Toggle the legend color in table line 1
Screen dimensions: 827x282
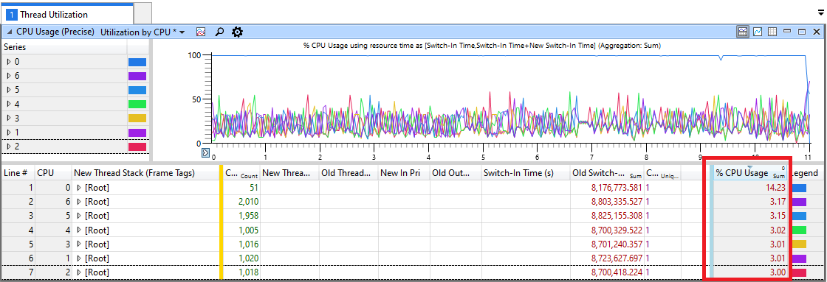click(x=800, y=187)
